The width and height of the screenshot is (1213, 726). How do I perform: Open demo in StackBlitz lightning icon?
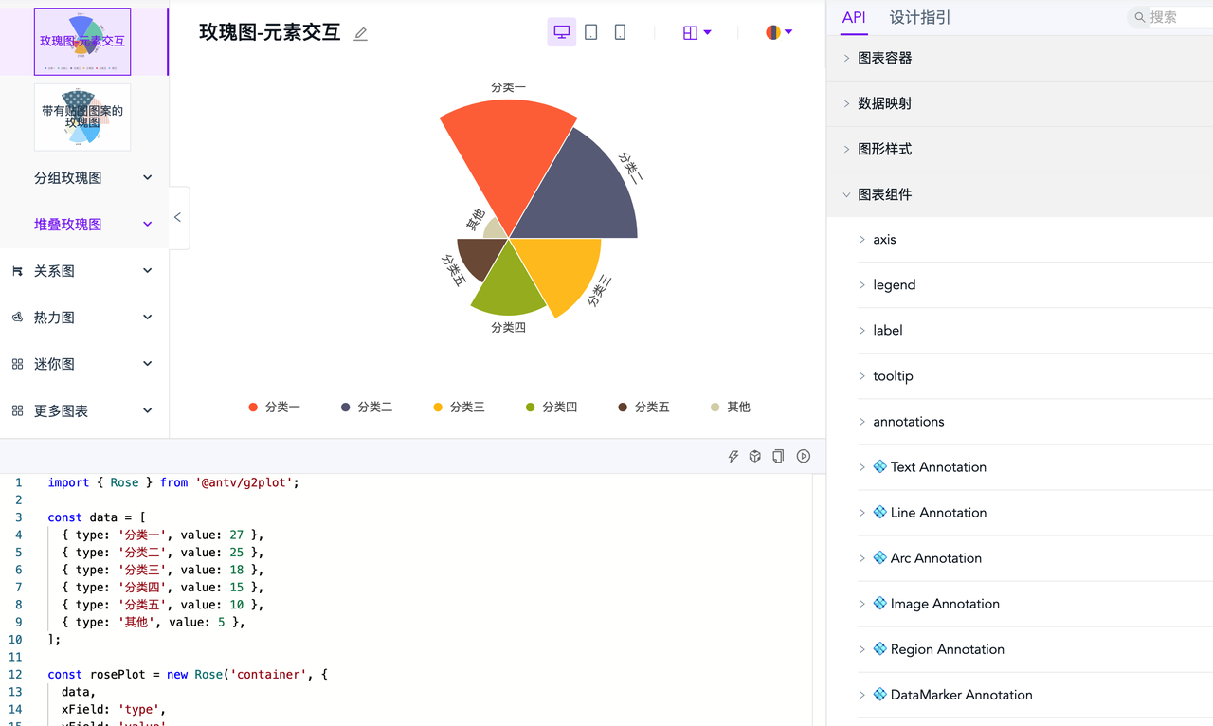click(x=733, y=456)
